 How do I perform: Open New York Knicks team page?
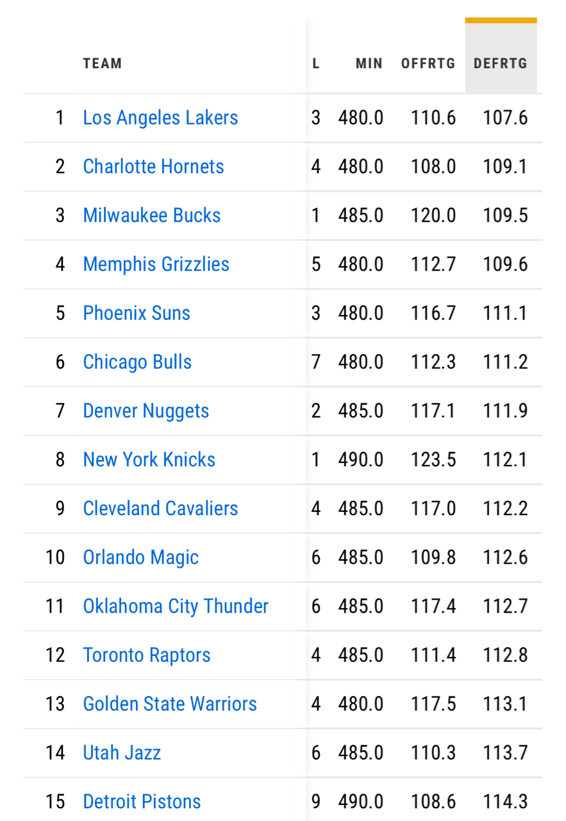(149, 459)
